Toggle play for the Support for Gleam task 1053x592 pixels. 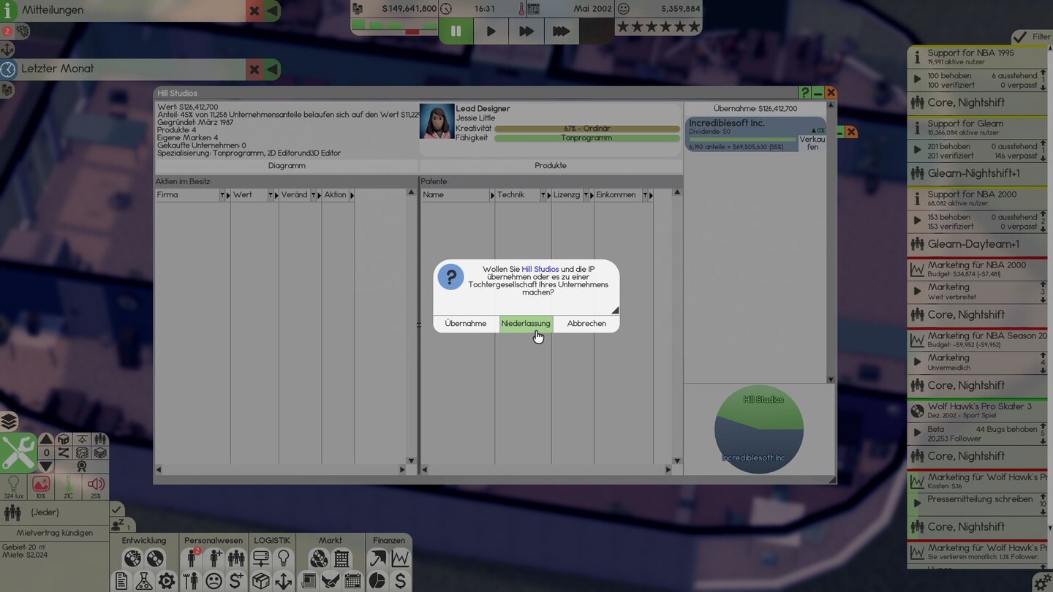[x=917, y=151]
